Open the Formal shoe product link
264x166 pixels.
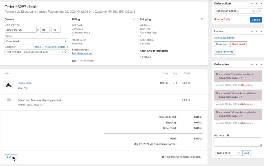tap(24, 83)
